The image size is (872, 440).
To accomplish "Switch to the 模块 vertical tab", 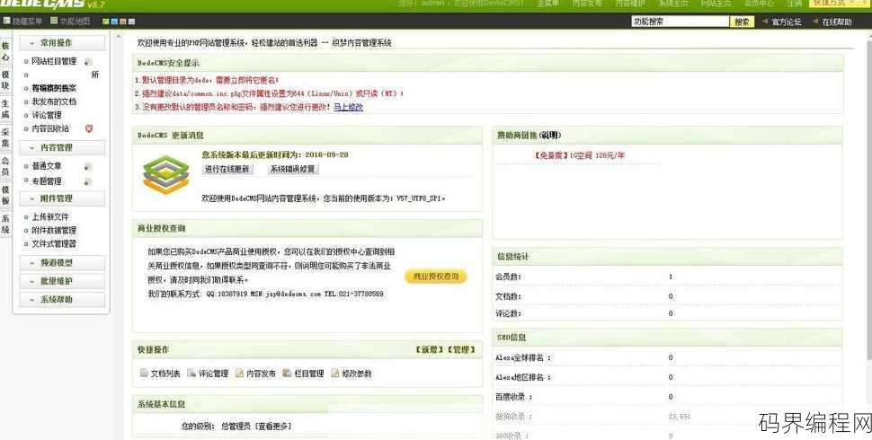I will [5, 80].
